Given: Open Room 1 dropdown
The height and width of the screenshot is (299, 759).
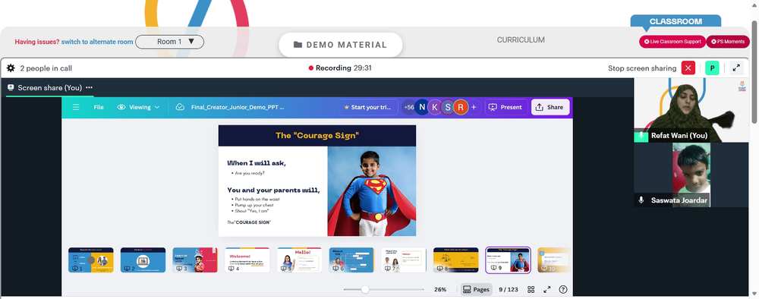Looking at the screenshot, I should [169, 42].
